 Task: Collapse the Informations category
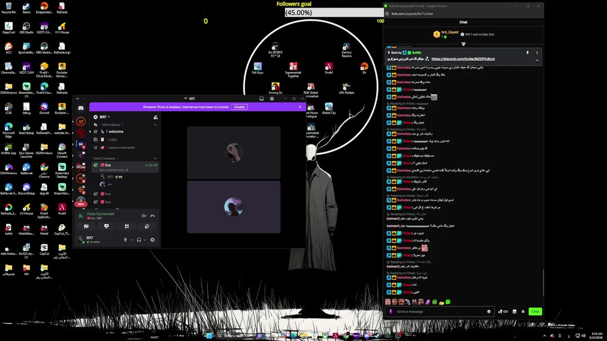pos(110,125)
